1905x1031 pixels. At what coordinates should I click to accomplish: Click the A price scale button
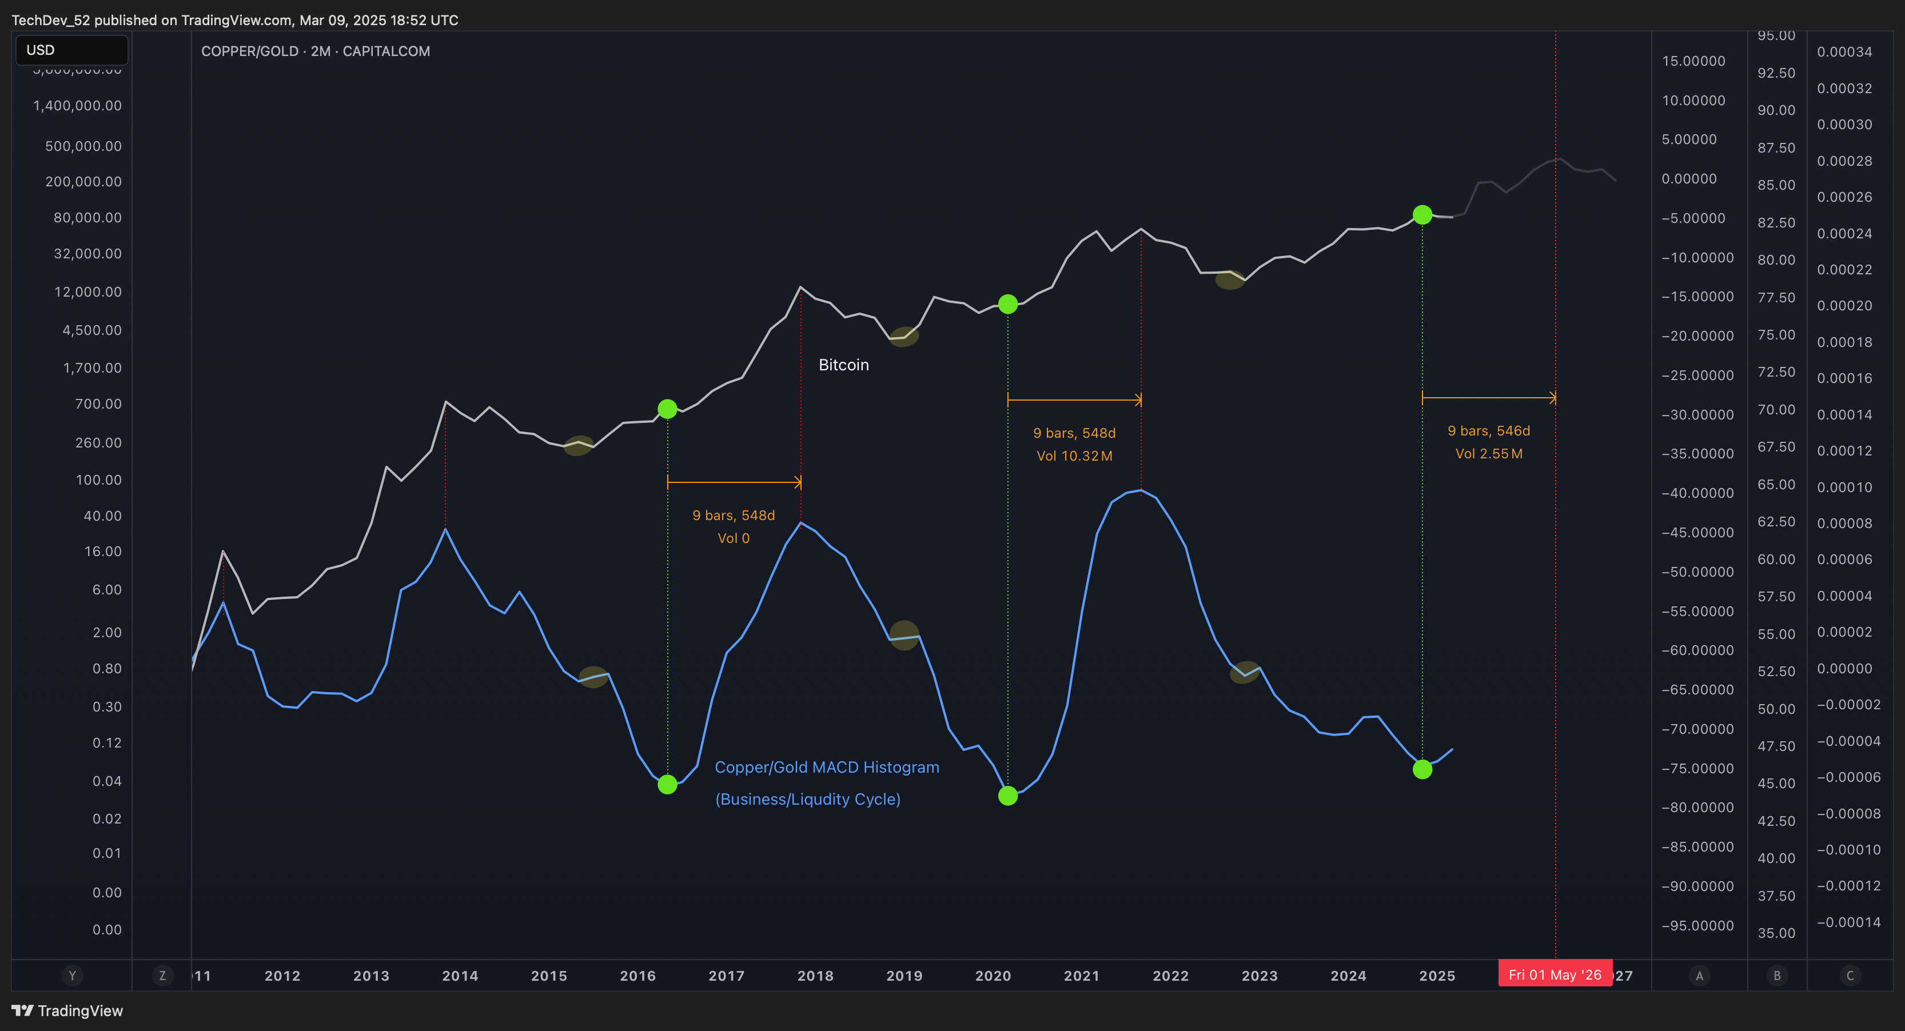point(1698,976)
